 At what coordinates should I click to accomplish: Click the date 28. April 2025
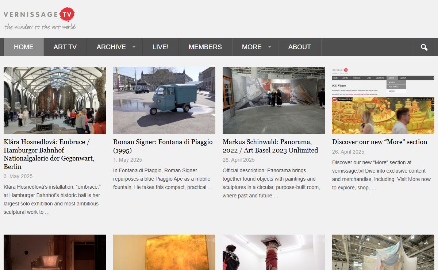pos(239,160)
